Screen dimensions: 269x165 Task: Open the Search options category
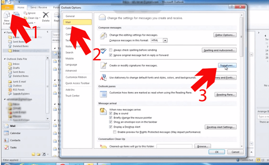tap(69, 53)
